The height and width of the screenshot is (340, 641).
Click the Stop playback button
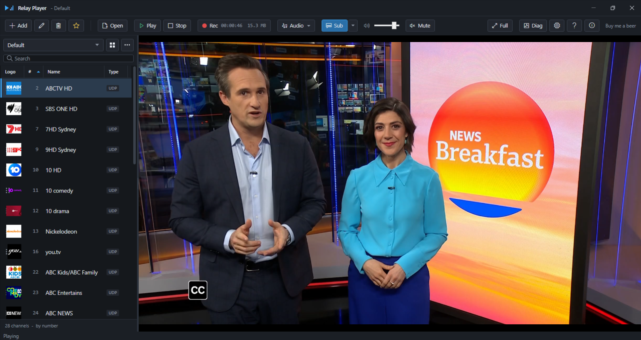tap(177, 26)
